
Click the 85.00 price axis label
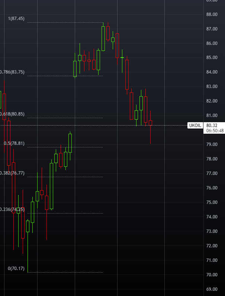212,58
